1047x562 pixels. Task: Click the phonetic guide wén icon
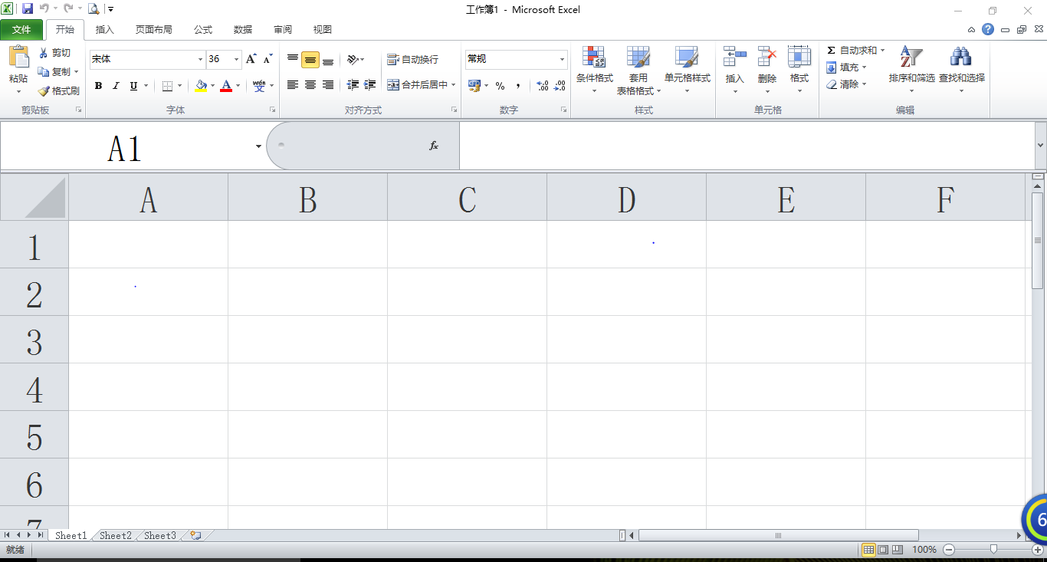point(259,86)
